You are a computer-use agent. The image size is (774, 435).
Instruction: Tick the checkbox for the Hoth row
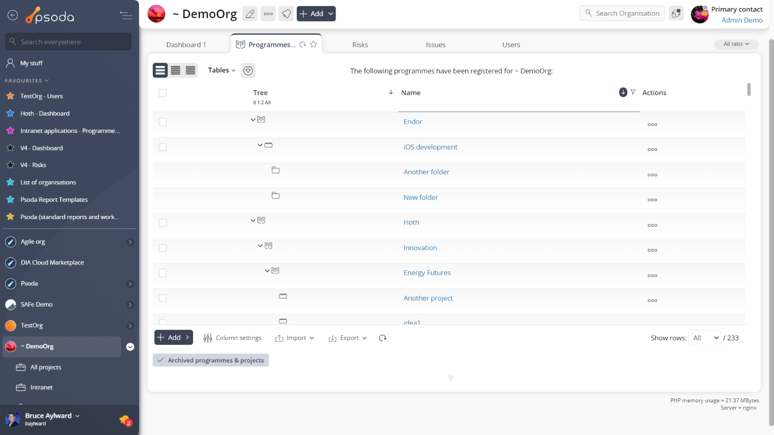(x=162, y=223)
